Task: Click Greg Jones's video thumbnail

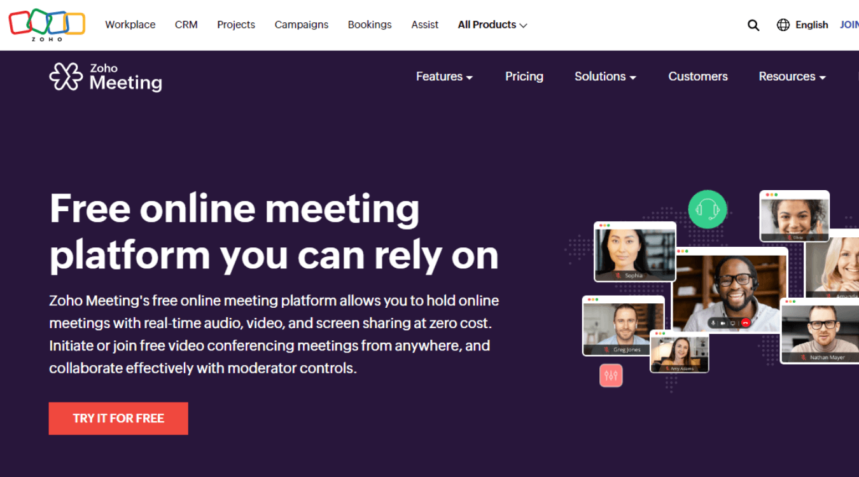Action: tap(624, 326)
